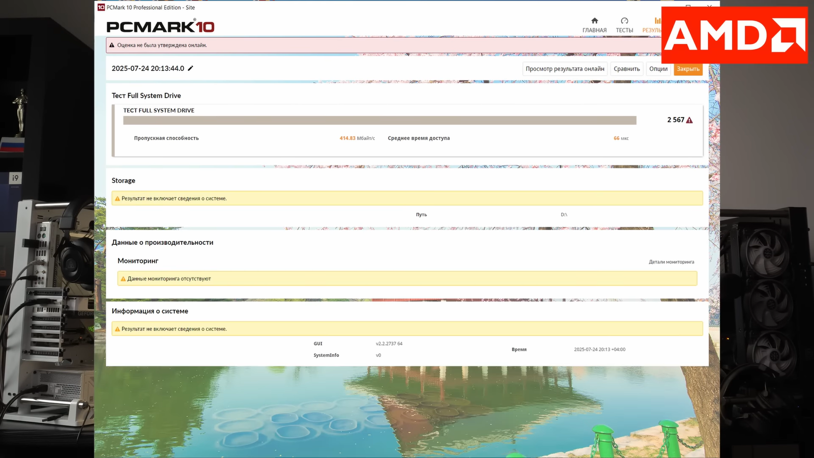This screenshot has width=814, height=458.
Task: Click the Информация о системе heading
Action: [x=150, y=311]
